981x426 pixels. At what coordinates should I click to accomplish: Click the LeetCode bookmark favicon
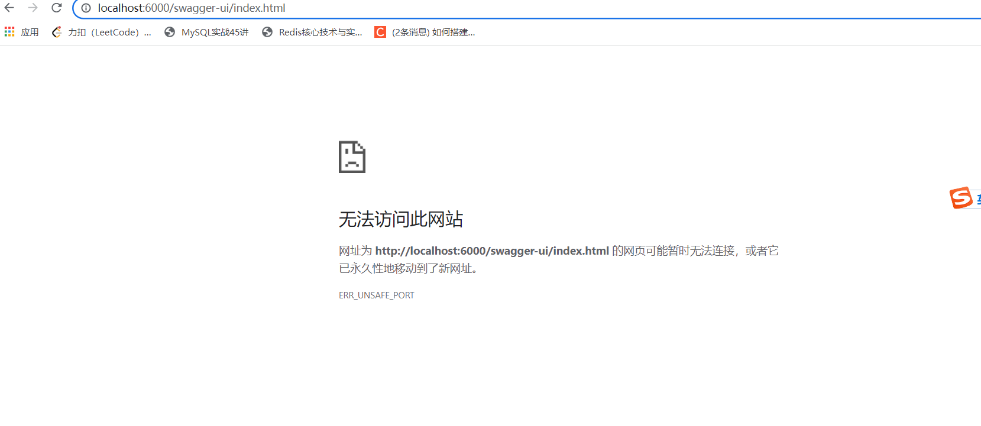(57, 32)
